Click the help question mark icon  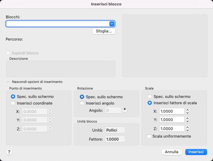pos(9,152)
